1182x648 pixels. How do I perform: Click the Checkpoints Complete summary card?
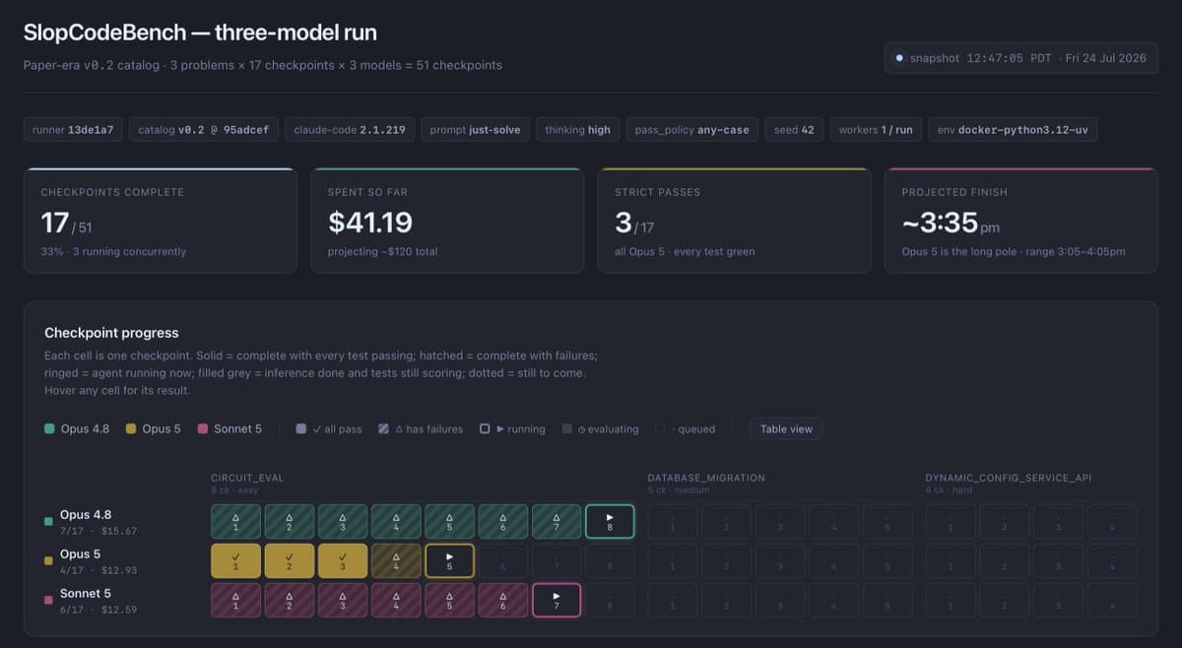tap(161, 221)
